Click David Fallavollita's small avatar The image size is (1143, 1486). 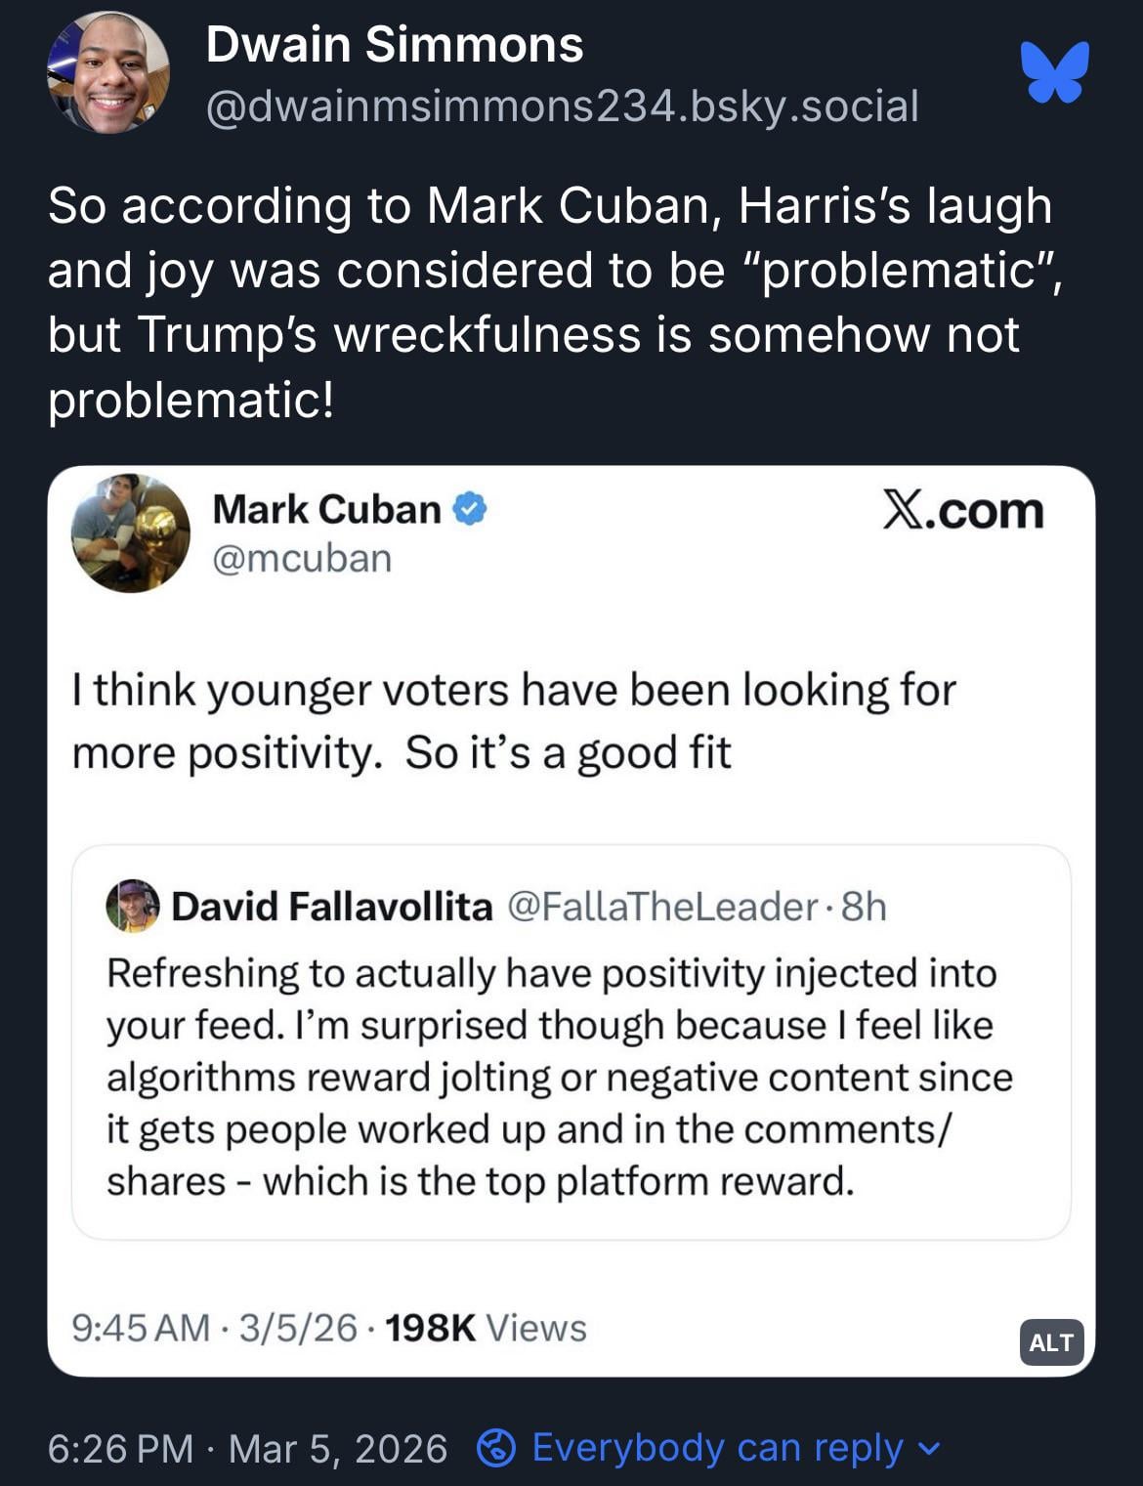click(133, 906)
